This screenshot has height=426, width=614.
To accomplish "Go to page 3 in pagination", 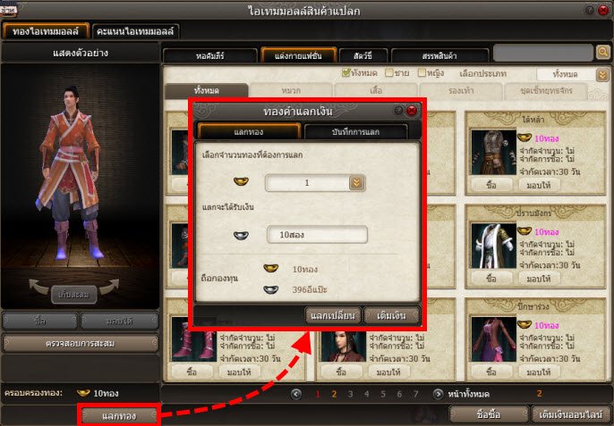I will 350,393.
